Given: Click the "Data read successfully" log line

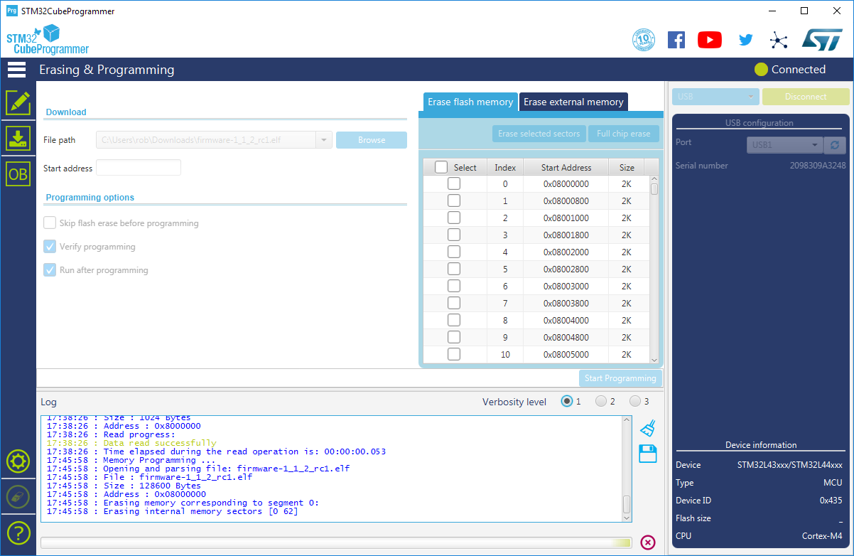Looking at the screenshot, I should [131, 443].
